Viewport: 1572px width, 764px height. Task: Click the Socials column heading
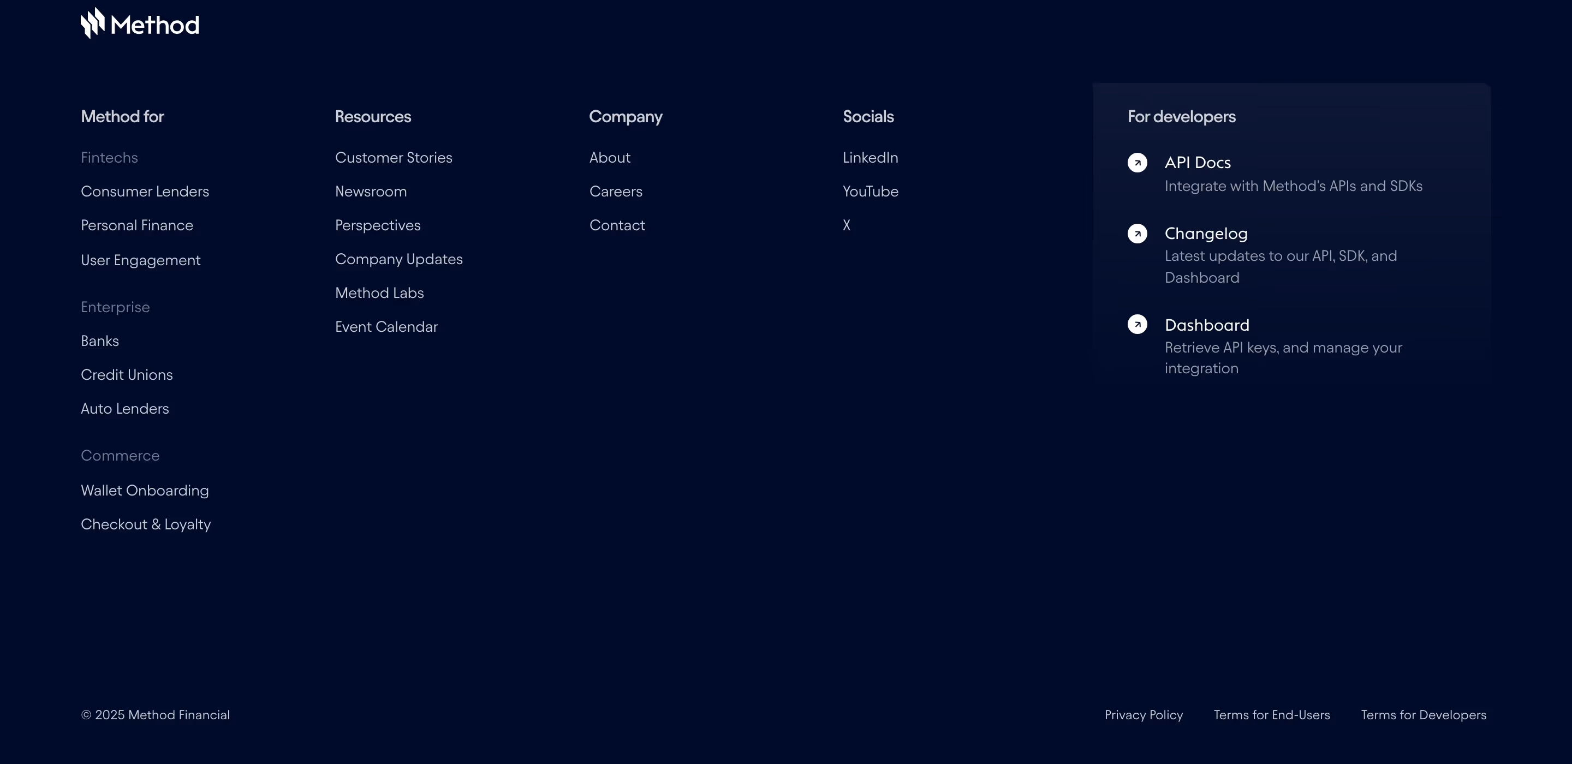click(x=868, y=117)
